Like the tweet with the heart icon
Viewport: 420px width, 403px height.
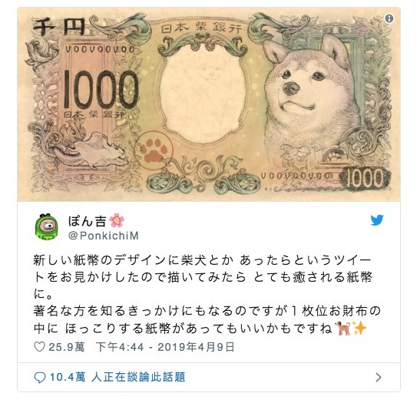pos(39,347)
